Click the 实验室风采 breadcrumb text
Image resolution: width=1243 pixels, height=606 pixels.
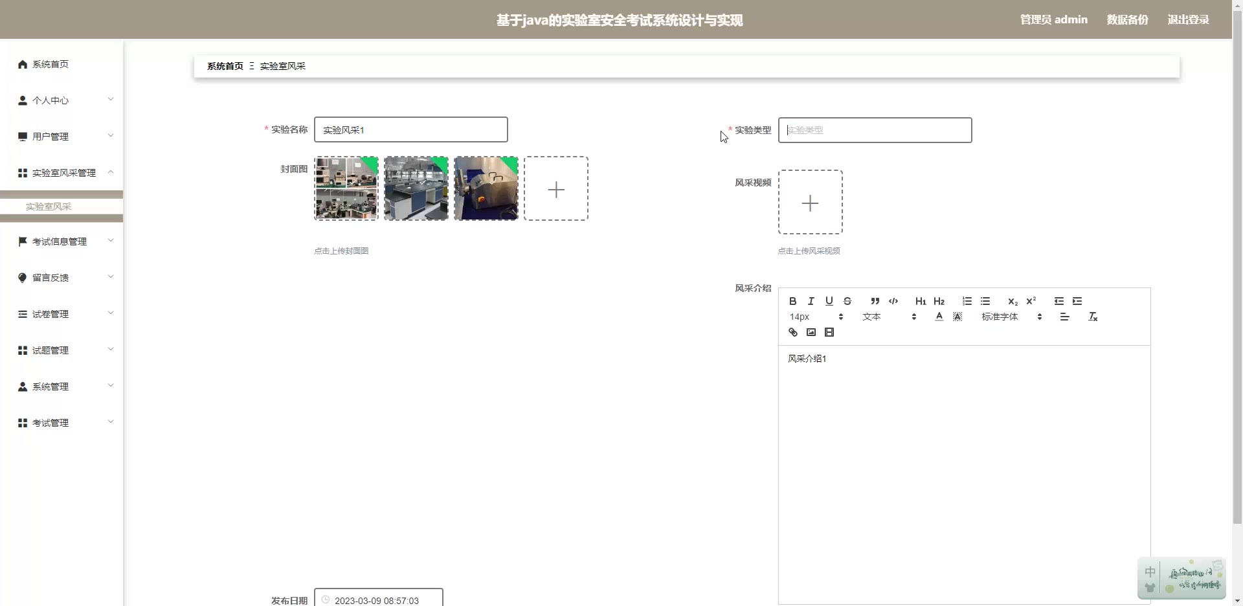tap(282, 66)
